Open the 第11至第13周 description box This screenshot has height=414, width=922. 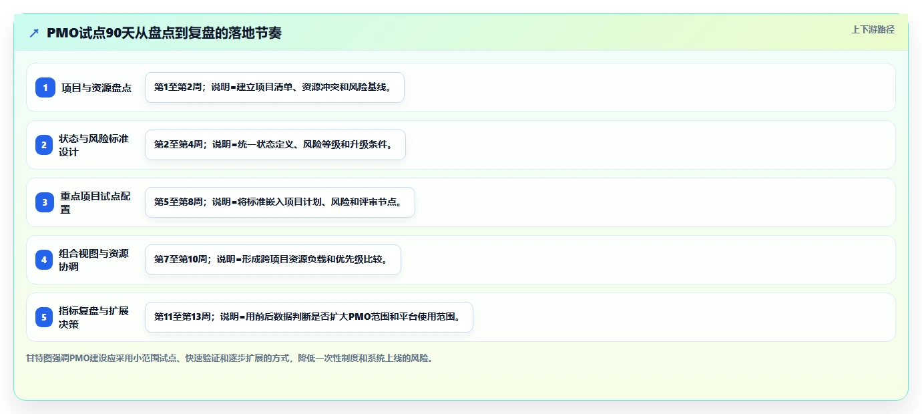point(309,317)
